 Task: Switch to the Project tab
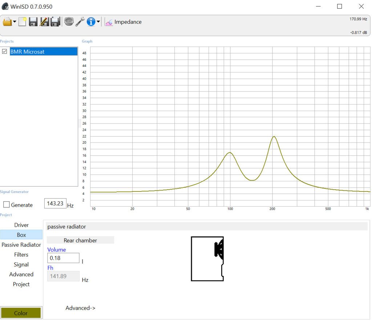click(x=21, y=284)
